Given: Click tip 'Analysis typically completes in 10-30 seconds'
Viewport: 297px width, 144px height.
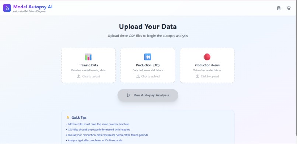Looking at the screenshot, I should (x=94, y=140).
